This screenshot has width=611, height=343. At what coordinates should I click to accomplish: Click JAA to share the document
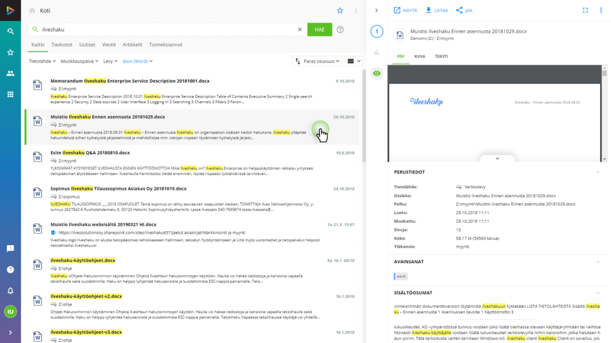point(464,11)
